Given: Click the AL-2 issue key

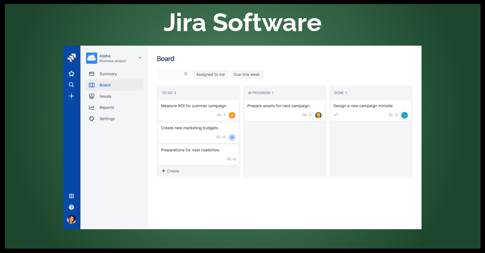Looking at the screenshot, I should coord(307,115).
